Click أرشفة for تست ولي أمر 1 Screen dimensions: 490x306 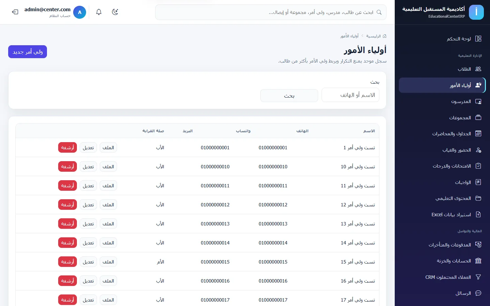tap(68, 148)
